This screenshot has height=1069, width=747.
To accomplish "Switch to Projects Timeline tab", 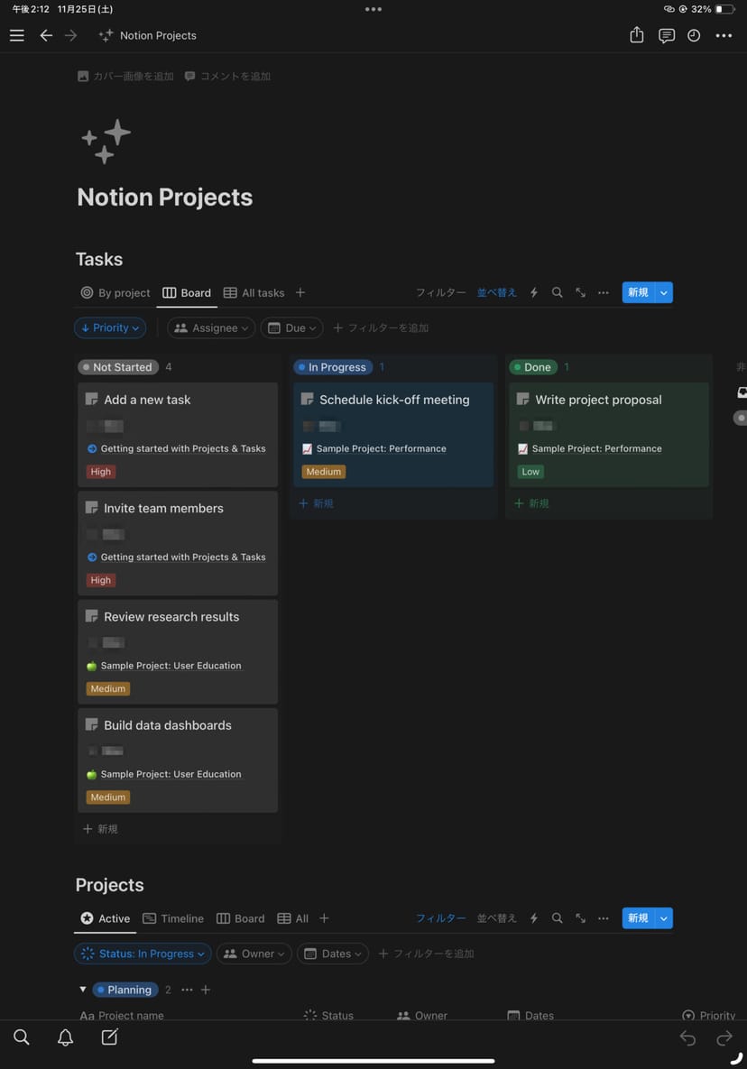I will click(x=173, y=918).
